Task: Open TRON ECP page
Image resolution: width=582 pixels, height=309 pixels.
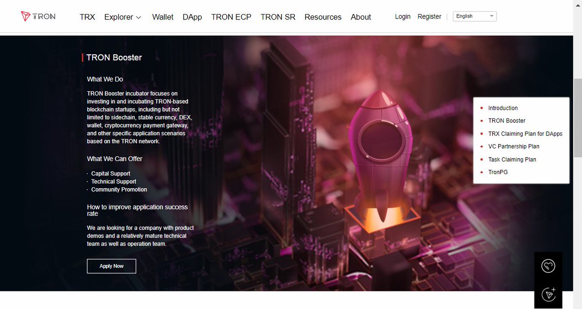Action: tap(231, 17)
